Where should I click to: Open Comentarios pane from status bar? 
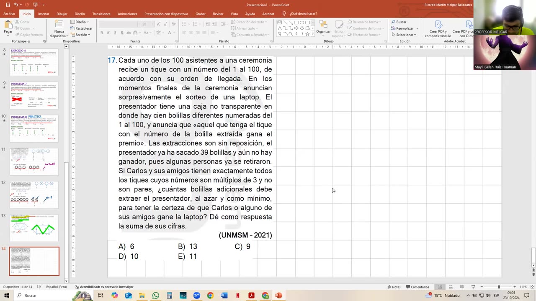coord(417,287)
